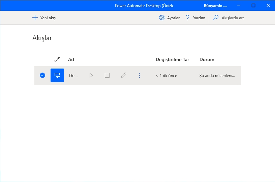Open the Ayarlar settings label
Screen dimensions: 275x182
pyautogui.click(x=173, y=18)
